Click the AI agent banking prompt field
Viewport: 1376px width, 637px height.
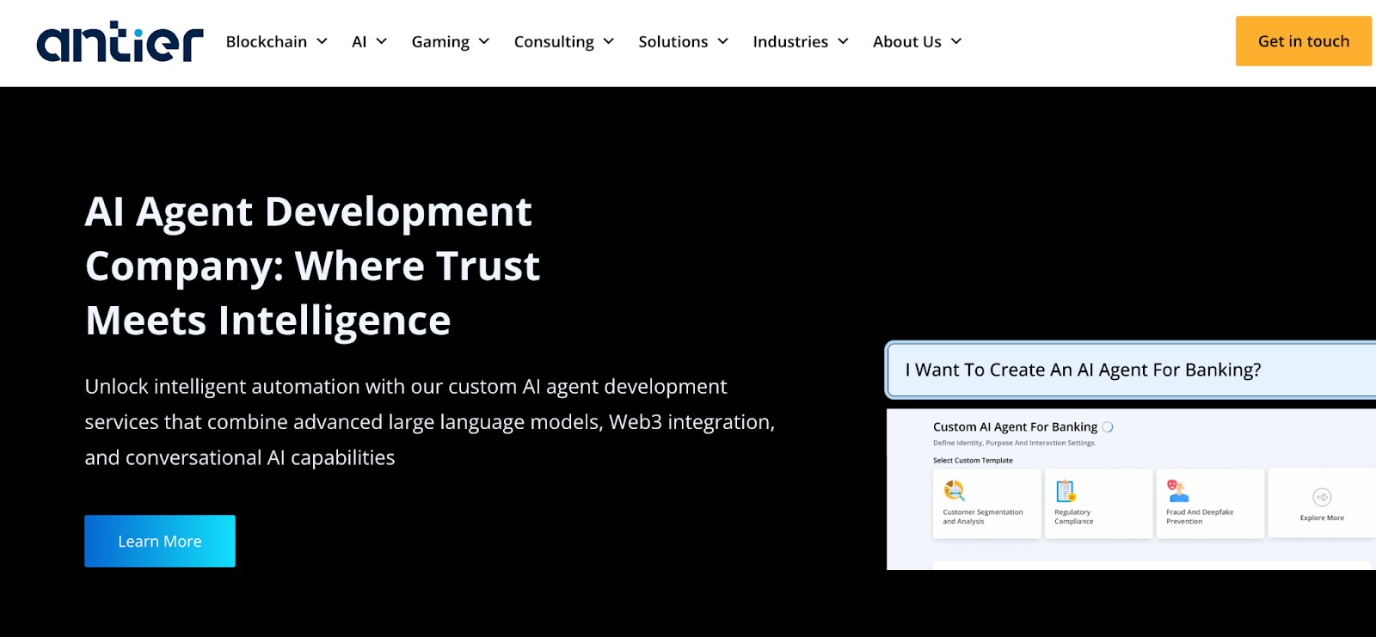(1131, 370)
